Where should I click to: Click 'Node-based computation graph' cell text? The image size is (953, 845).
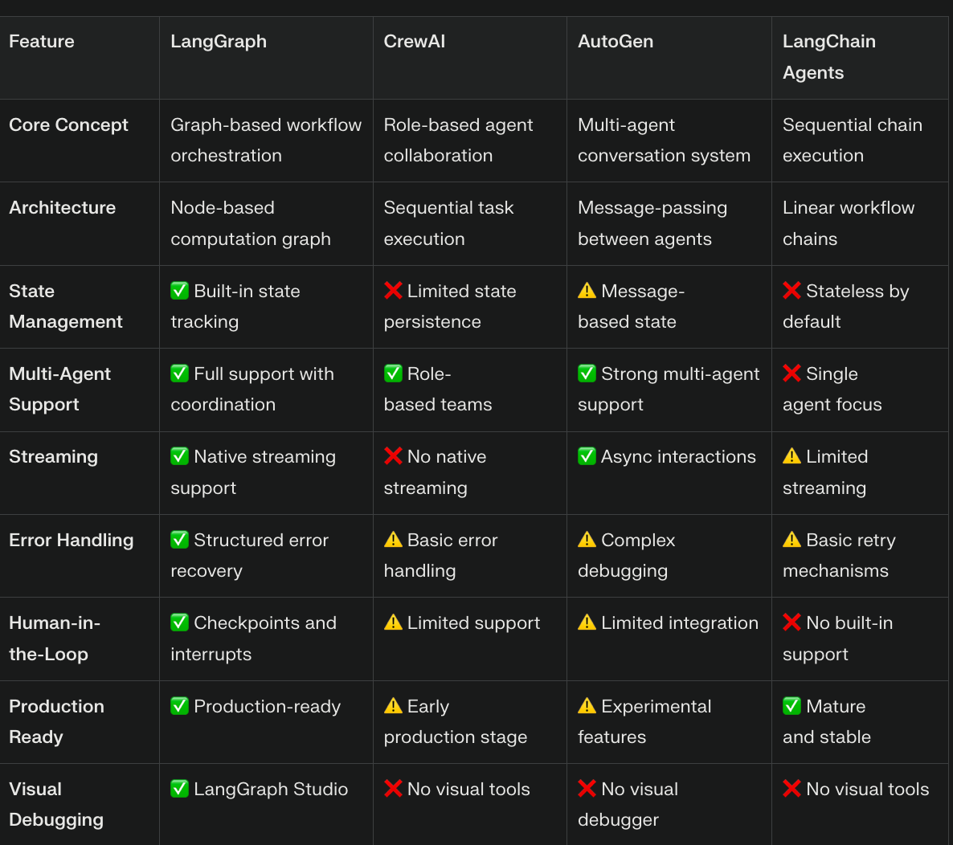[251, 223]
